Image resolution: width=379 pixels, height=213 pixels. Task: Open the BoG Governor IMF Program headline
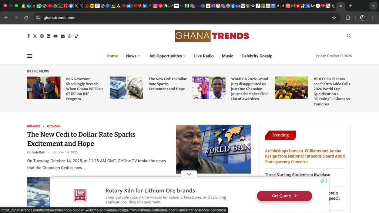point(84,89)
